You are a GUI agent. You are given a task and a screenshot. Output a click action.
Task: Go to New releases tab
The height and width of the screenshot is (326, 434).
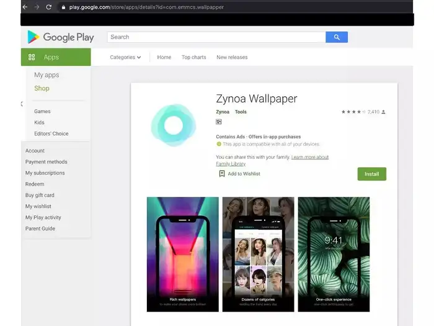tap(232, 57)
